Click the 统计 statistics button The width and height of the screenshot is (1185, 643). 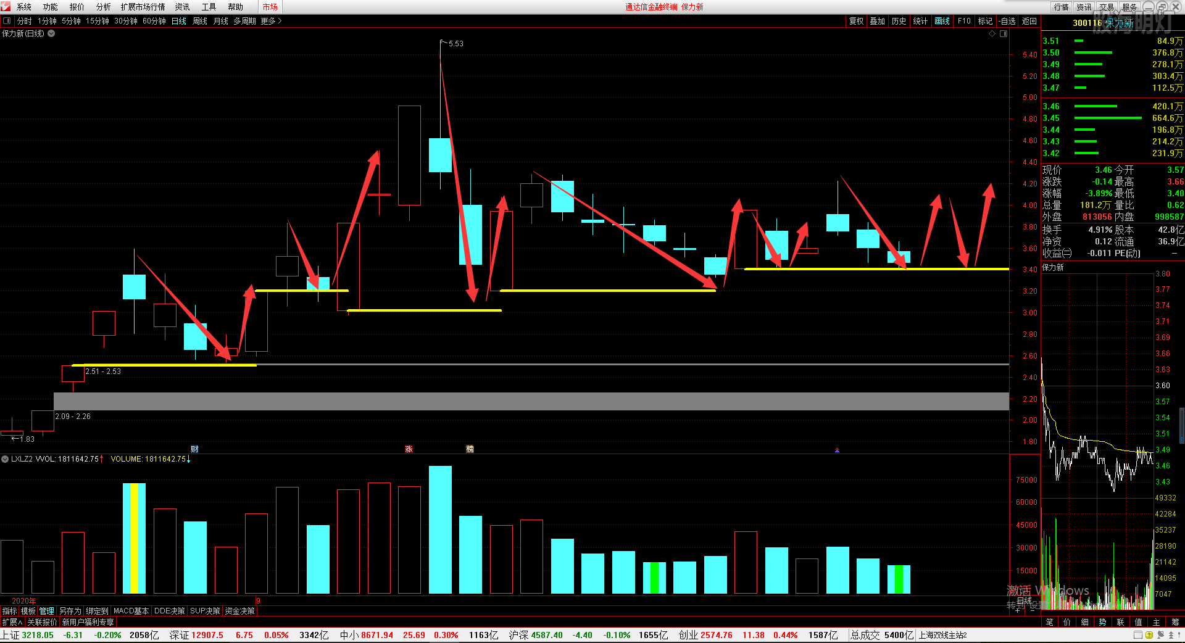coord(920,21)
